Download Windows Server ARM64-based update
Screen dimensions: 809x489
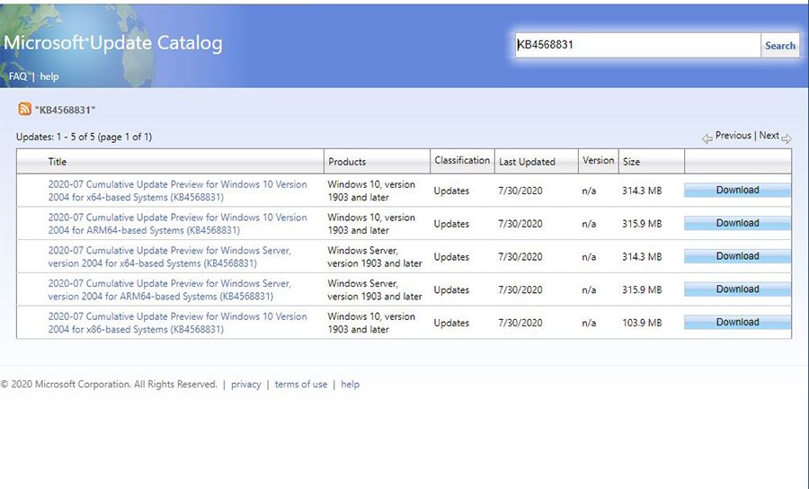[737, 289]
